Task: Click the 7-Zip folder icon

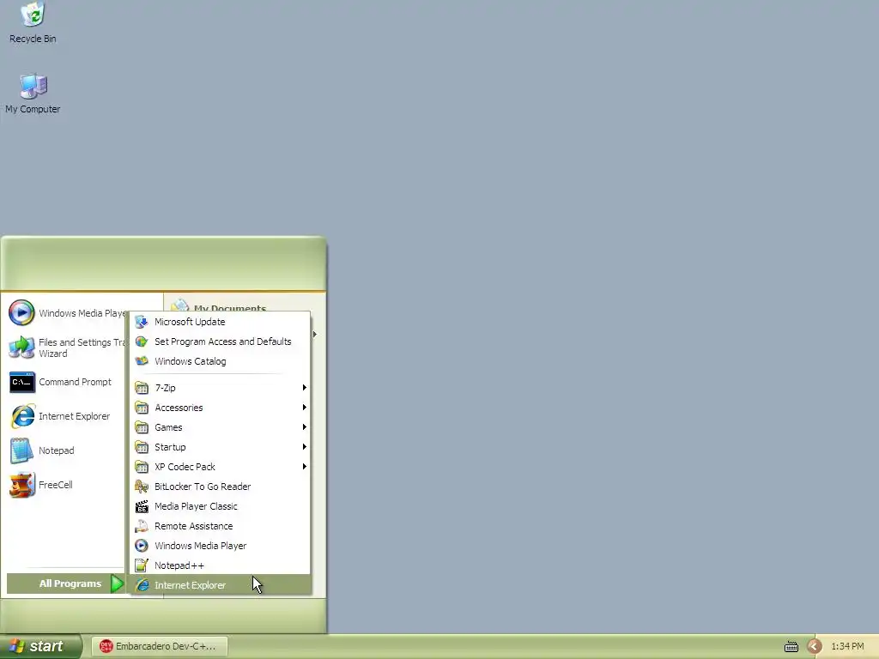Action: pyautogui.click(x=142, y=388)
